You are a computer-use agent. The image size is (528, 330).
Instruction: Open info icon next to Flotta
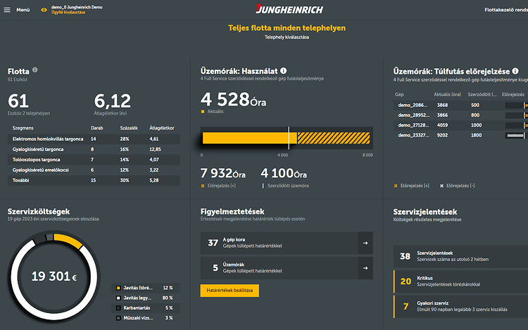click(x=35, y=70)
